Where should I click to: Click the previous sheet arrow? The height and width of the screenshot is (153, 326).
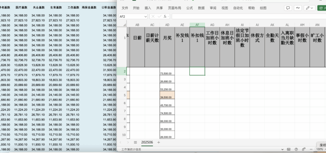click(x=121, y=142)
